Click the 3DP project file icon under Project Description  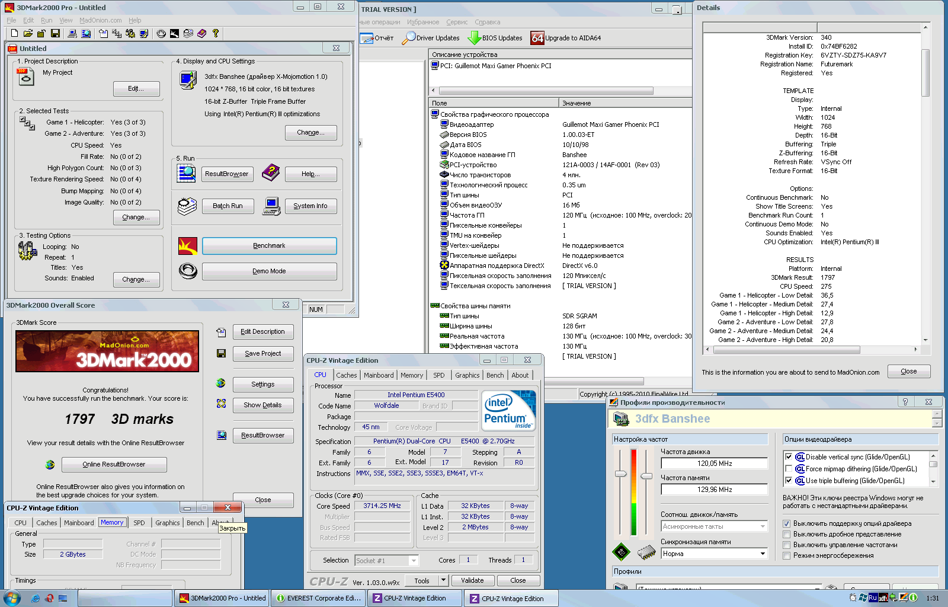[x=25, y=76]
